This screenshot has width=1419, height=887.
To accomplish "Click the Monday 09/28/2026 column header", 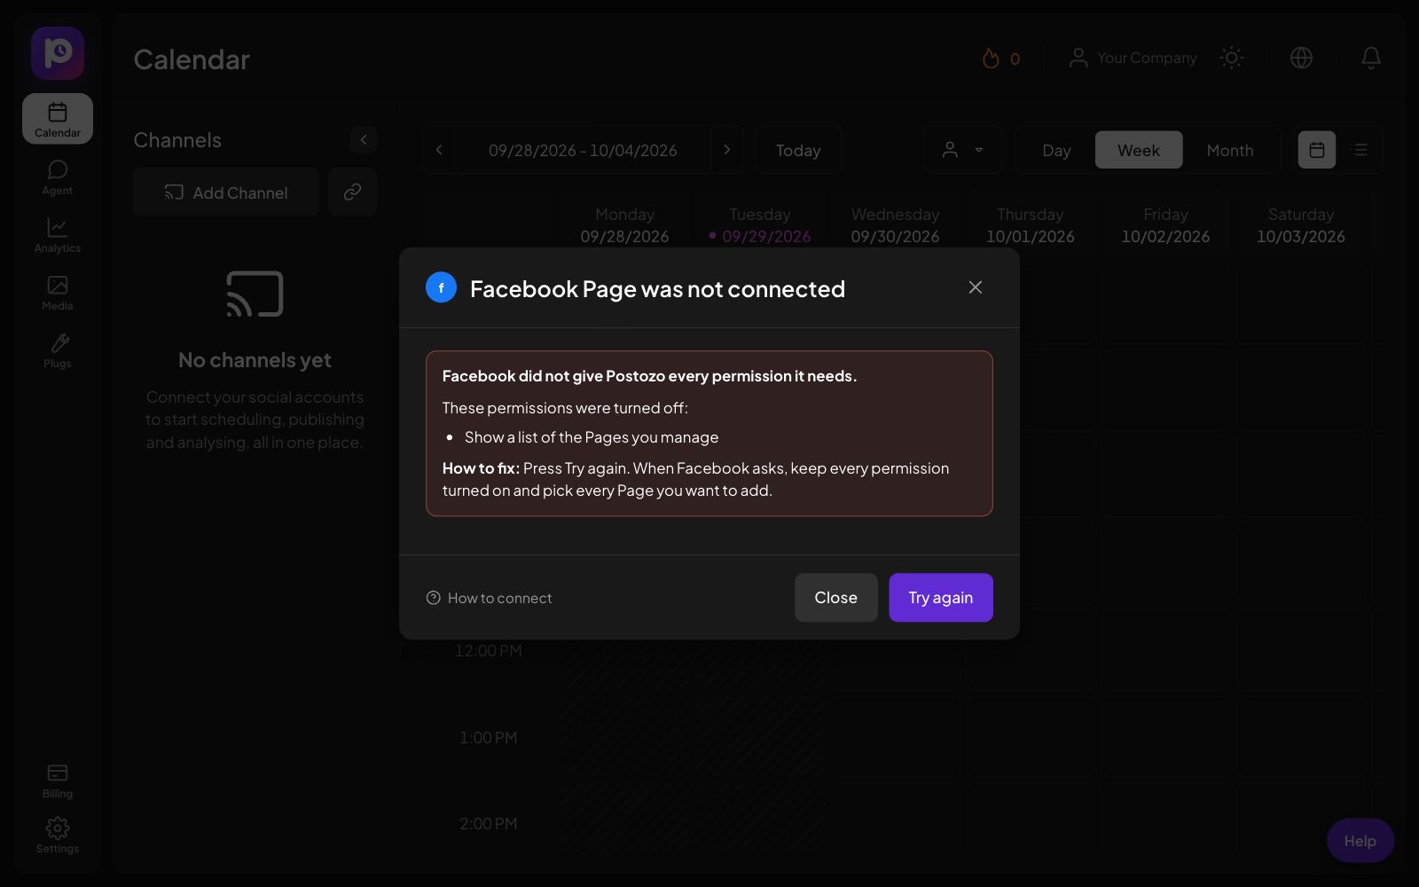I will point(624,225).
